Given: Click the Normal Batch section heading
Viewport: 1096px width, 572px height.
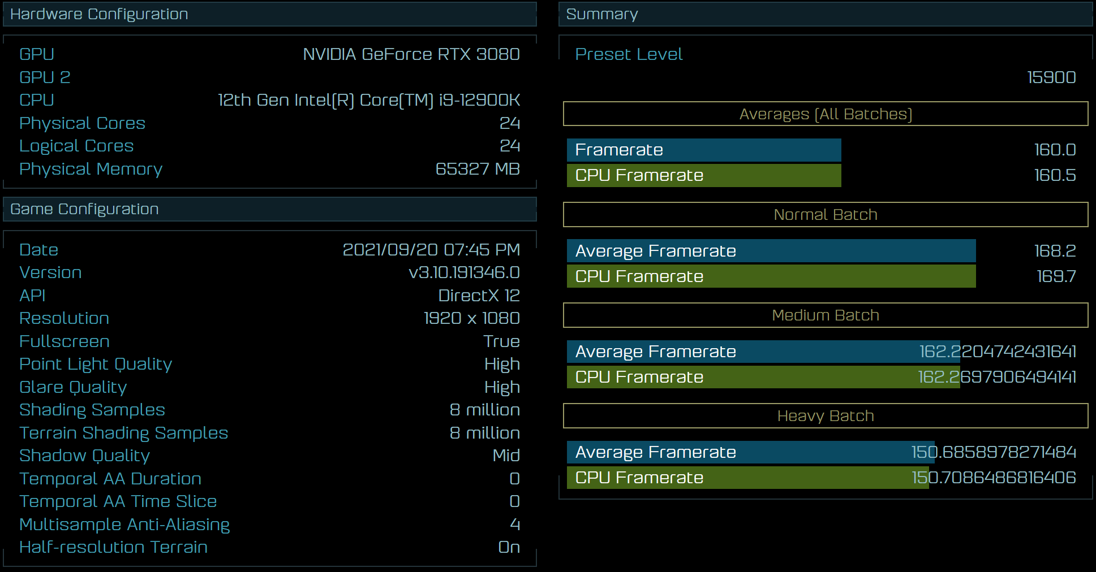Looking at the screenshot, I should [x=825, y=215].
